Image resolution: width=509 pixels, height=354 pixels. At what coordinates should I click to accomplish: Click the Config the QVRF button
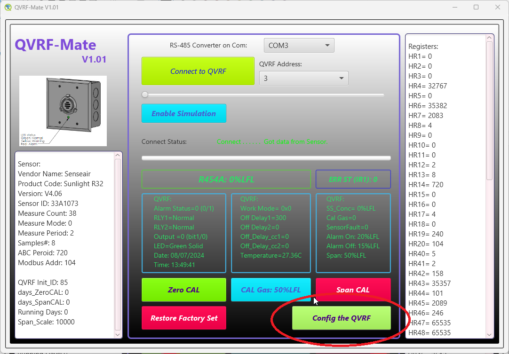tap(342, 318)
